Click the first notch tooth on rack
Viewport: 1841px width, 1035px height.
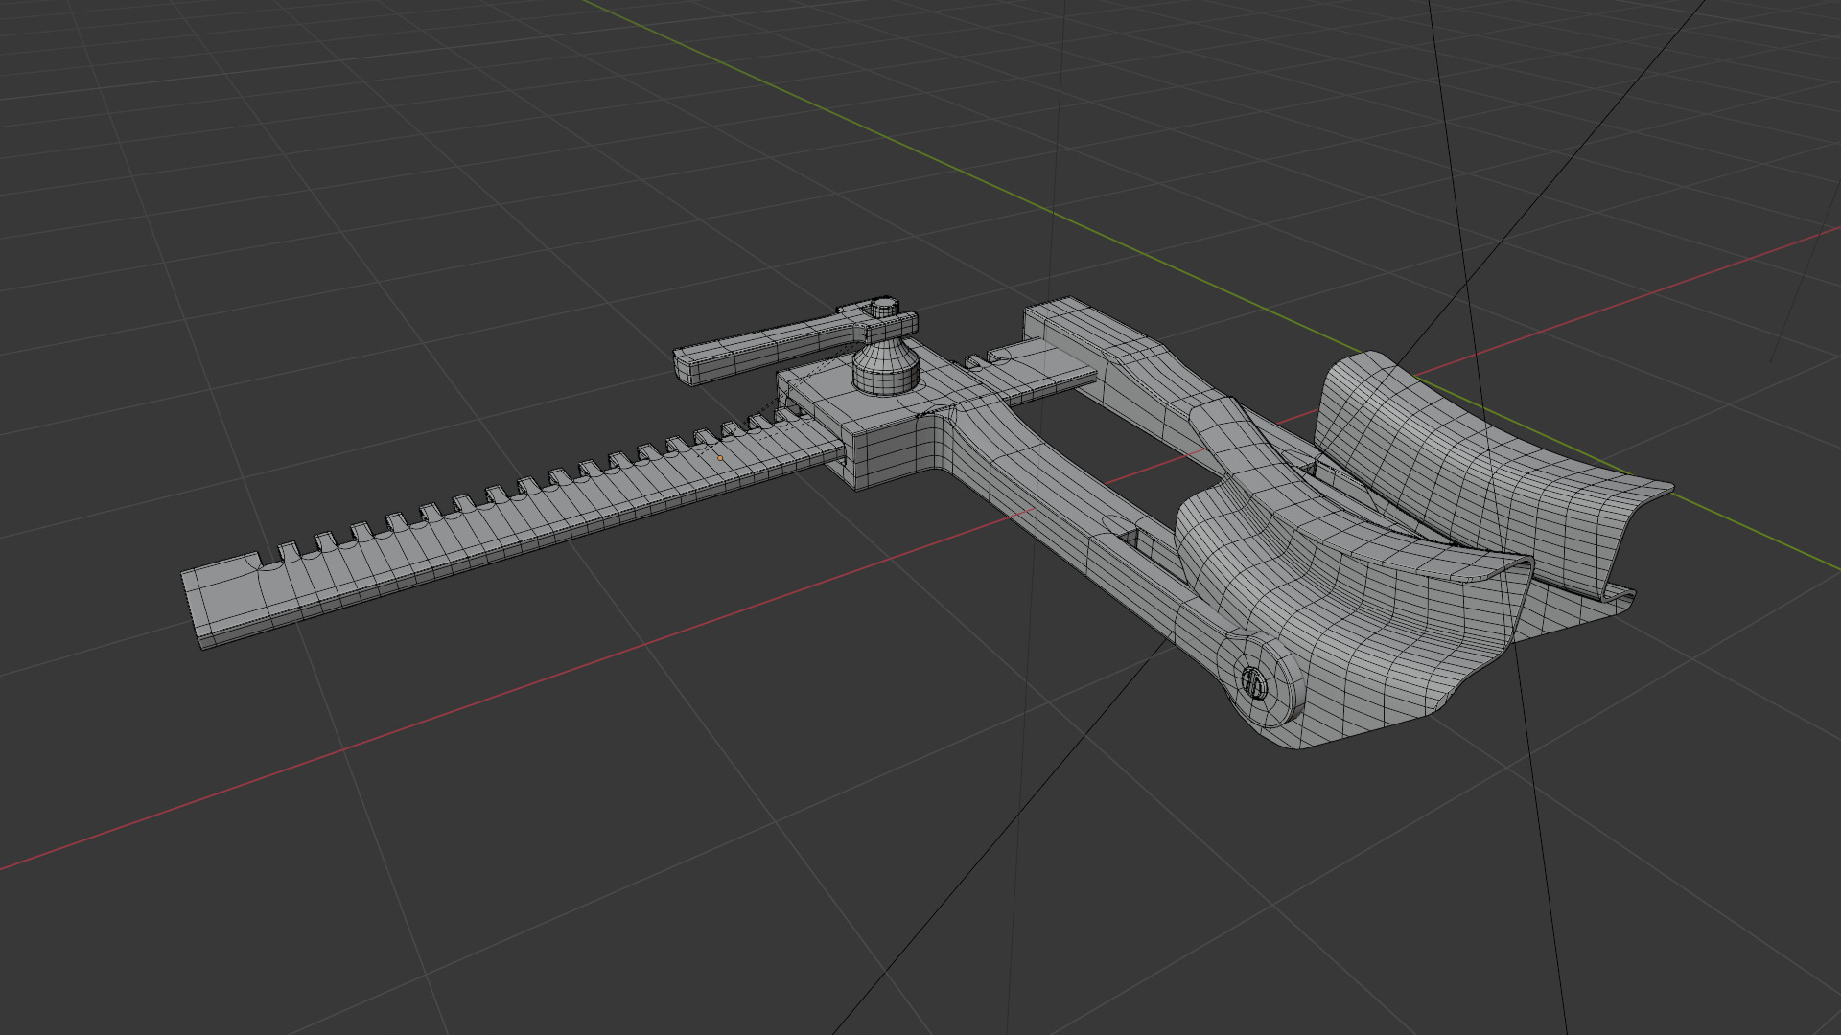[x=289, y=552]
